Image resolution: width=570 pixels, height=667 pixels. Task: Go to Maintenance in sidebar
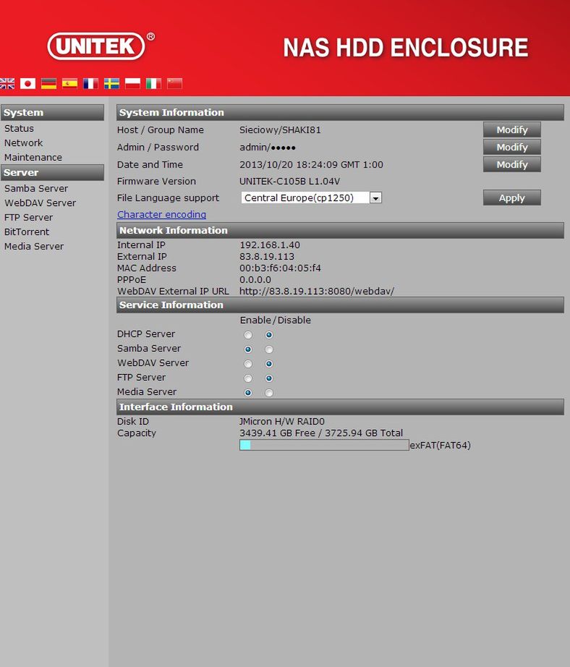(x=33, y=158)
